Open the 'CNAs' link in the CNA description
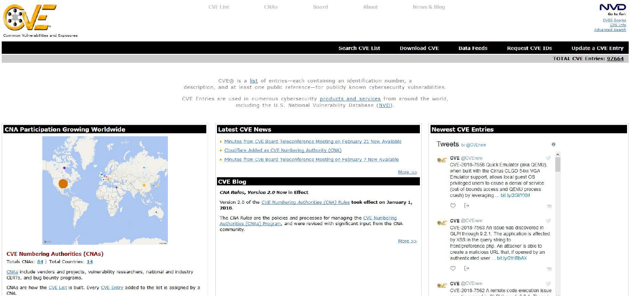The height and width of the screenshot is (296, 630). click(12, 272)
